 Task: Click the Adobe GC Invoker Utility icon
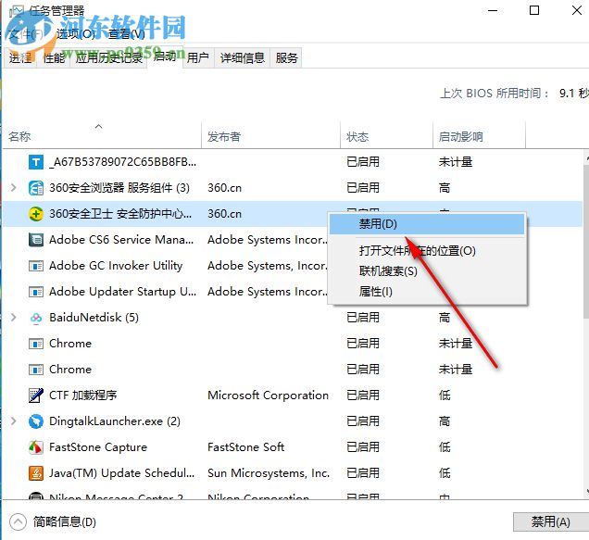point(36,266)
